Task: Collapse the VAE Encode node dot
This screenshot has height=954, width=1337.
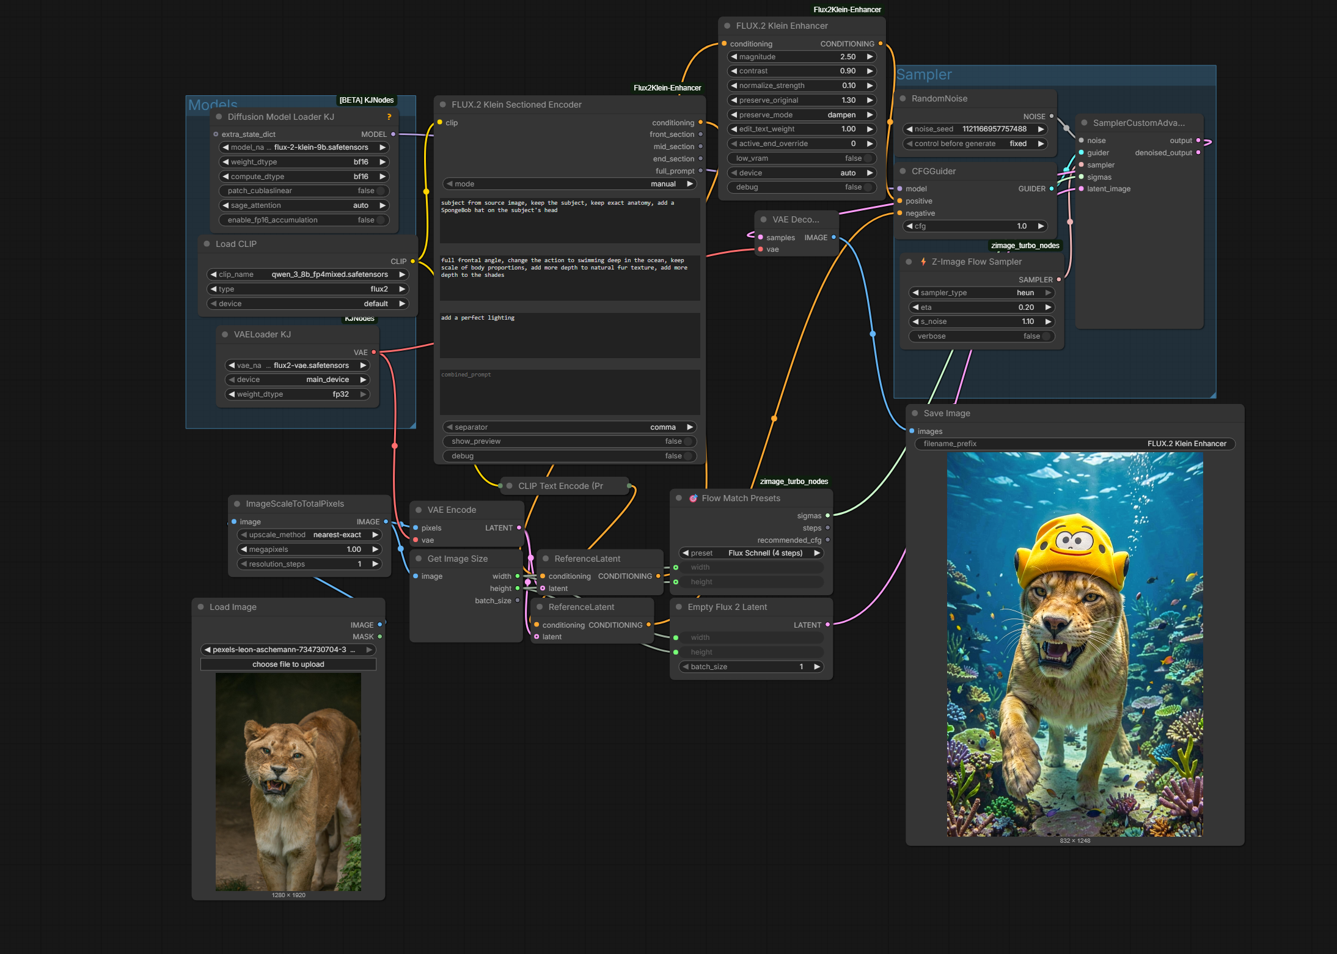Action: [419, 510]
